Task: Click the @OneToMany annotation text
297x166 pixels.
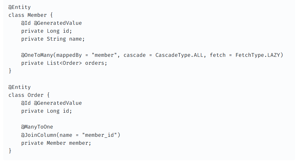Action: pyautogui.click(x=37, y=55)
